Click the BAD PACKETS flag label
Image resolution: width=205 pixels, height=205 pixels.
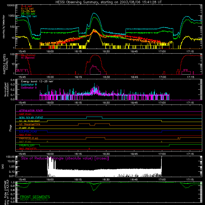[x=28, y=149]
